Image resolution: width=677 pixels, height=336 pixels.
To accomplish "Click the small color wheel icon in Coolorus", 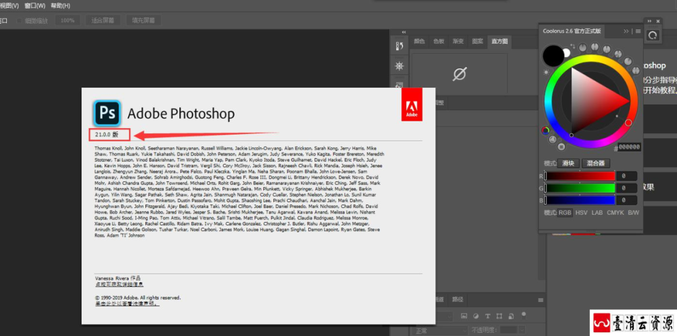I will pyautogui.click(x=546, y=130).
